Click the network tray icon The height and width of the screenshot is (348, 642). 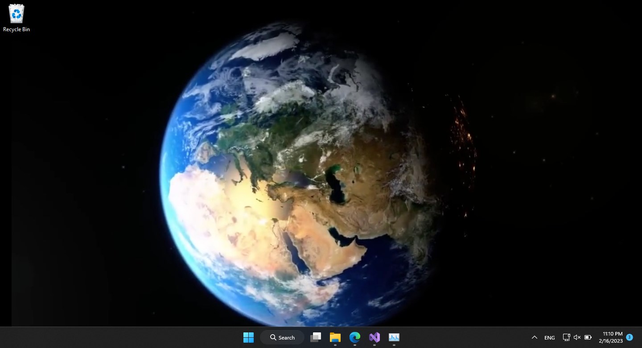pos(566,337)
